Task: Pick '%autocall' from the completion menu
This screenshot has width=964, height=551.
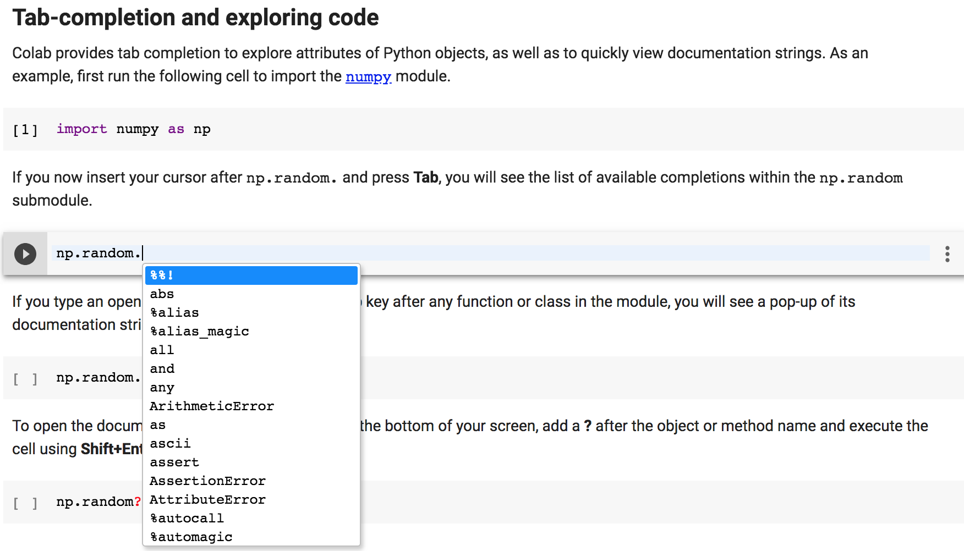Action: point(187,518)
